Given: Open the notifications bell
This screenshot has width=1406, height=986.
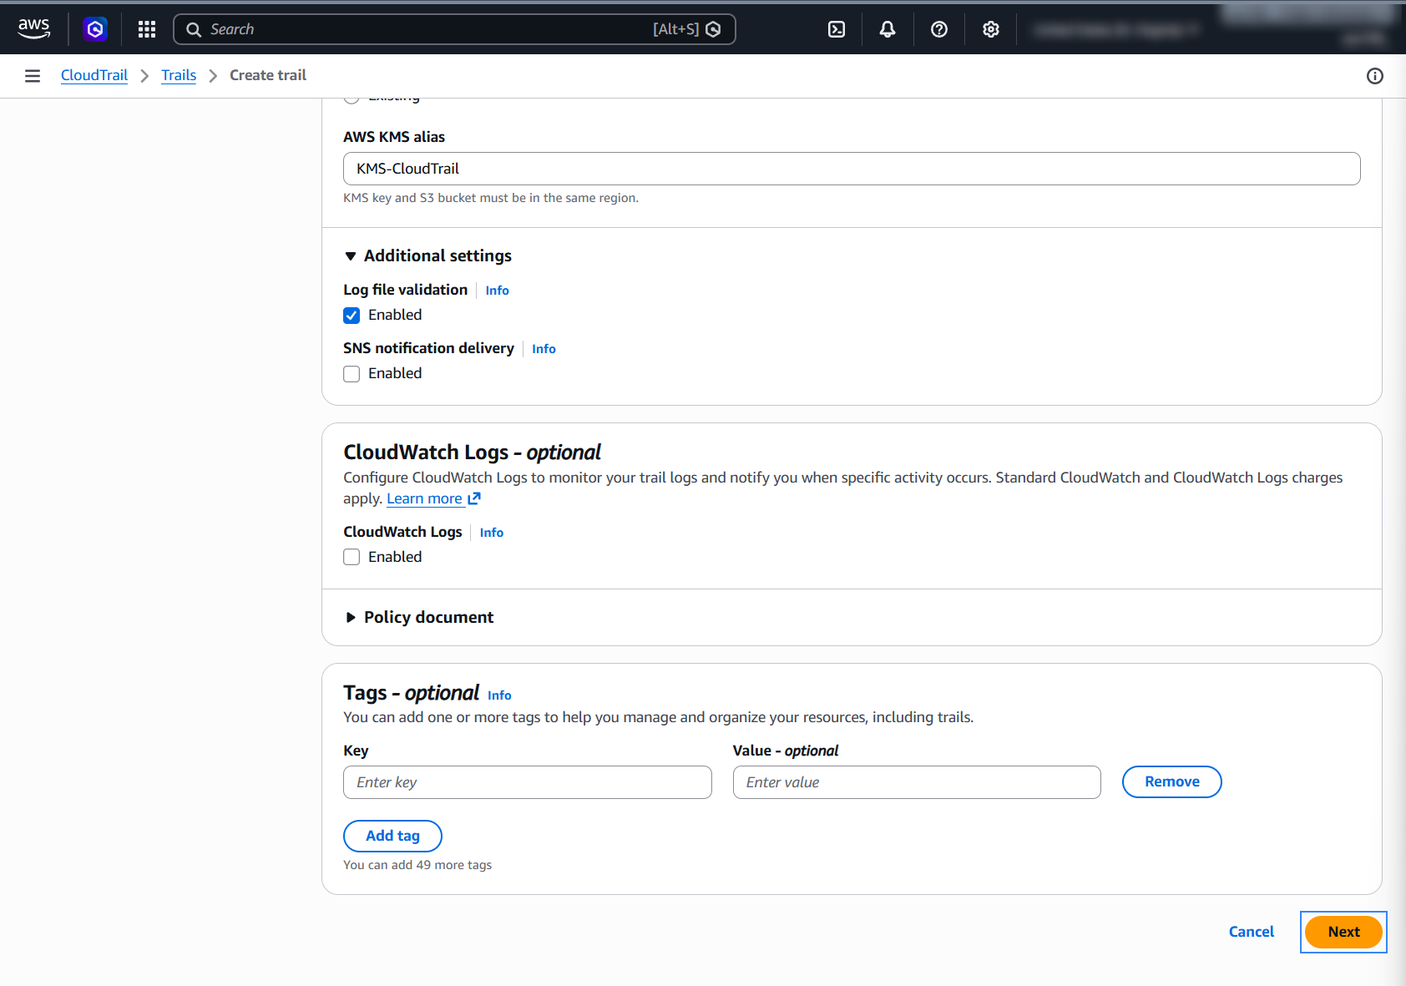Looking at the screenshot, I should [x=888, y=29].
